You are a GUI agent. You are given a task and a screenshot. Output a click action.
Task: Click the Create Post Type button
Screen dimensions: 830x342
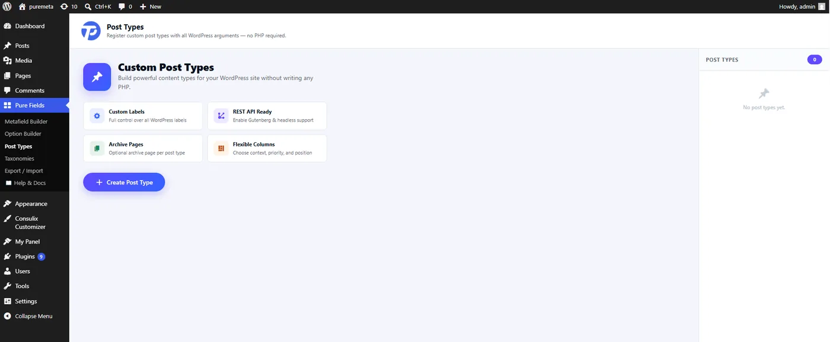point(124,183)
